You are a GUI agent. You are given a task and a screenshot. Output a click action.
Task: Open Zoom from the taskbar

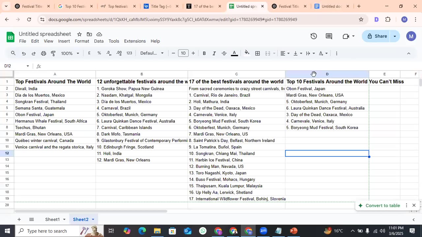pos(263,231)
